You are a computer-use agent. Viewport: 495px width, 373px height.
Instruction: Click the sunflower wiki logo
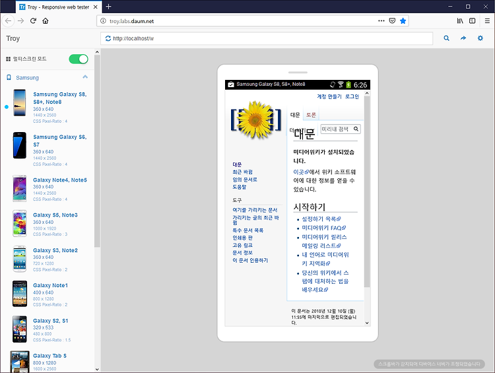(255, 120)
